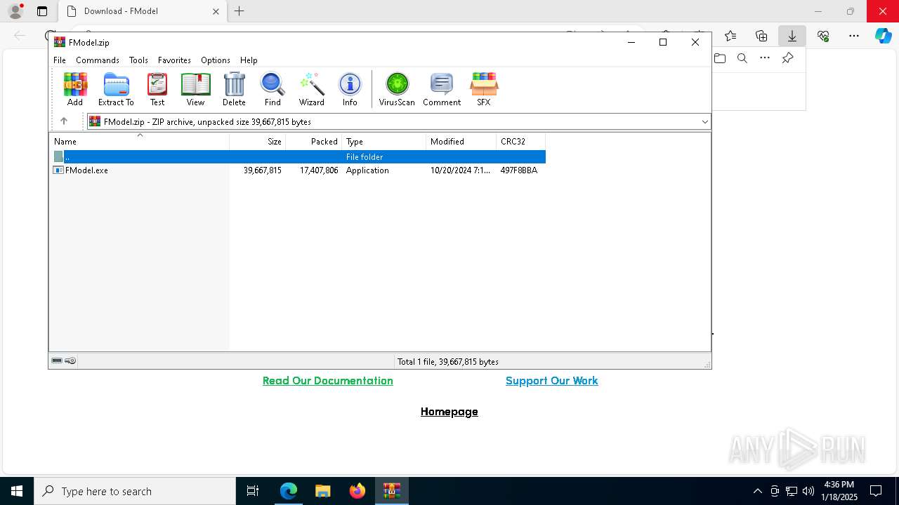Sort by the CRC32 column header
The height and width of the screenshot is (505, 899).
pyautogui.click(x=521, y=142)
